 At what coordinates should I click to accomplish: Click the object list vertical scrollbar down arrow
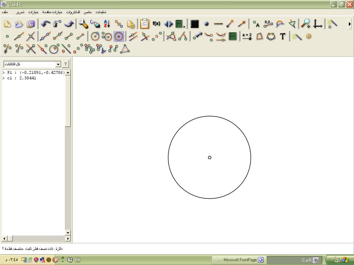coord(68,233)
